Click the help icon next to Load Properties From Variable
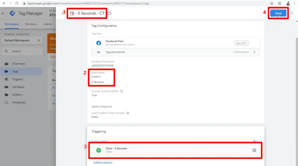 pos(128,113)
